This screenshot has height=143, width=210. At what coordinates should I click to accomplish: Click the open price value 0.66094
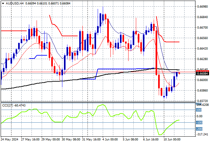(31, 3)
